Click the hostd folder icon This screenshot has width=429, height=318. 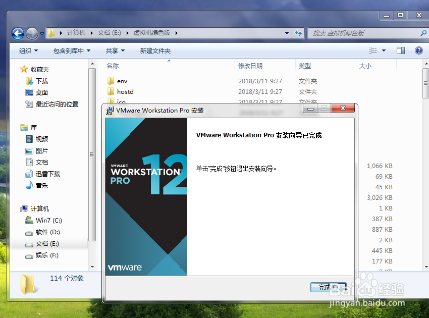coord(111,91)
